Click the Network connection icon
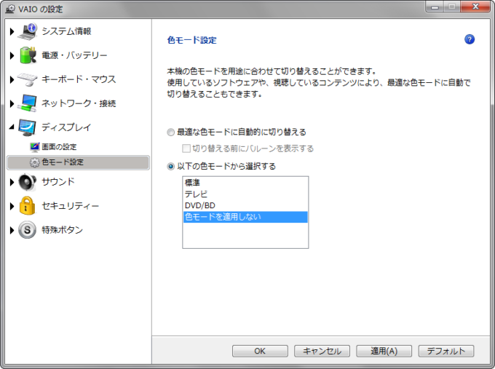 tap(27, 103)
